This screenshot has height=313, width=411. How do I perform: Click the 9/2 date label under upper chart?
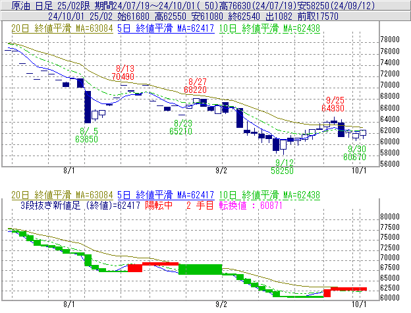tap(221, 171)
